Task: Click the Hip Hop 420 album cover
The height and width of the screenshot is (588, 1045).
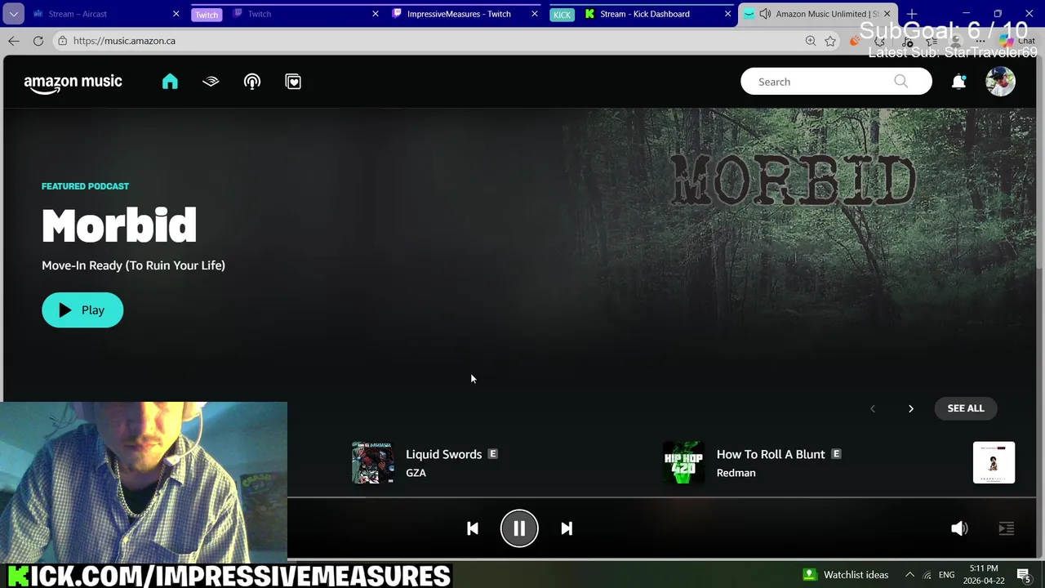Action: (683, 462)
